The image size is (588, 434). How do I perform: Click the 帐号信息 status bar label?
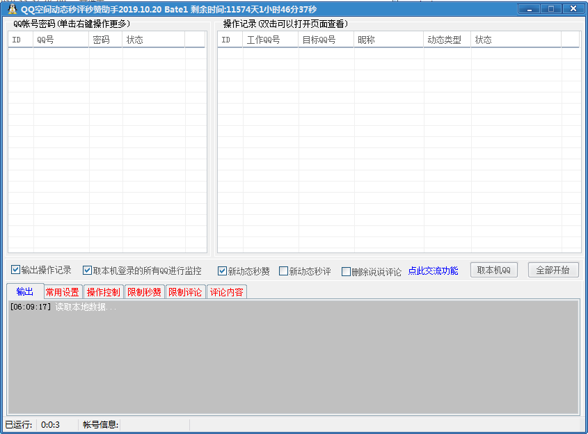pyautogui.click(x=100, y=425)
